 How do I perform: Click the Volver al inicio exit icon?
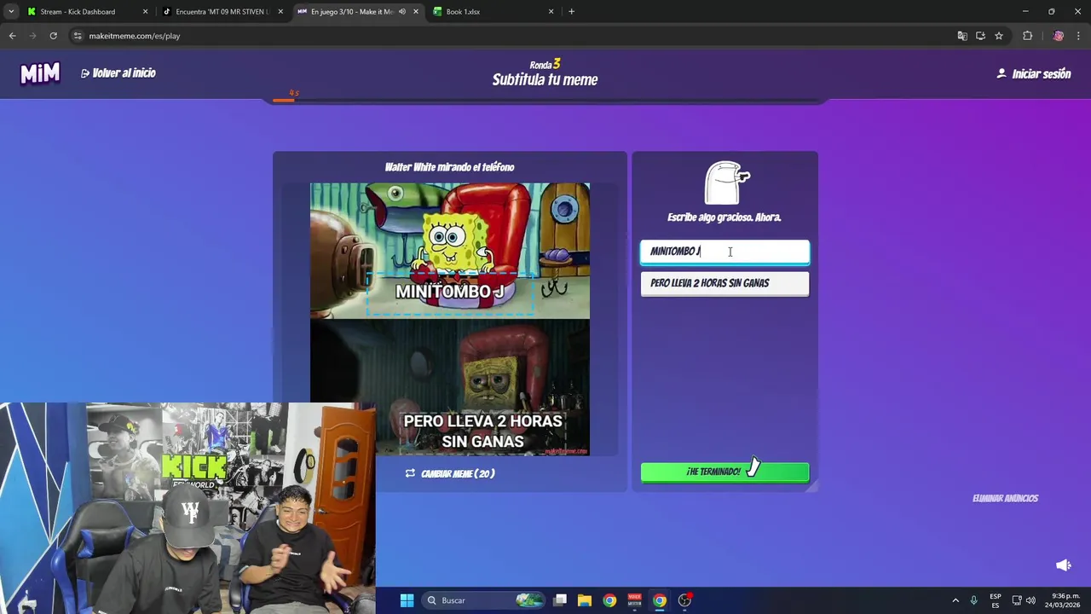[85, 73]
